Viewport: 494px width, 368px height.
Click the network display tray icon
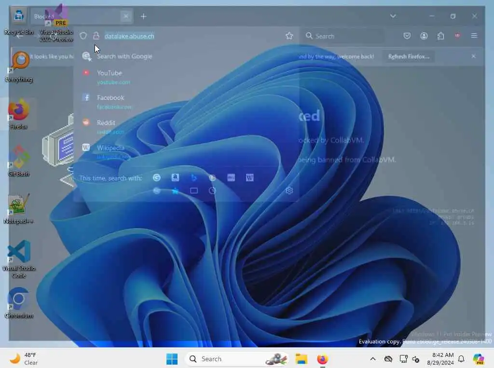click(x=403, y=359)
